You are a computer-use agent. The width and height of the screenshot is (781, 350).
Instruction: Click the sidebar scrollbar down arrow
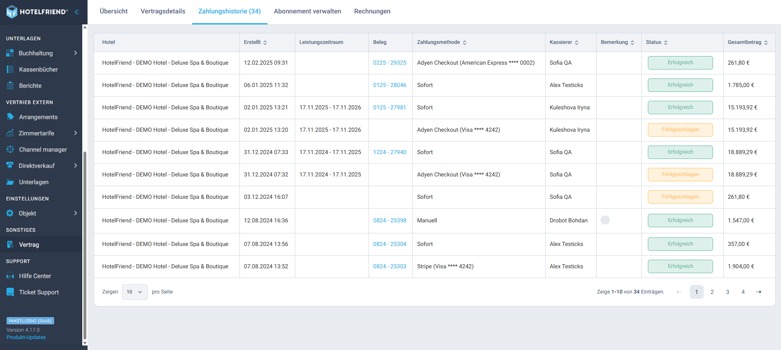pos(85,343)
